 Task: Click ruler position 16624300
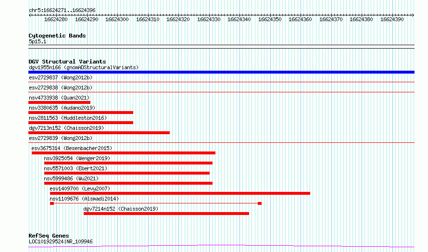[117, 19]
